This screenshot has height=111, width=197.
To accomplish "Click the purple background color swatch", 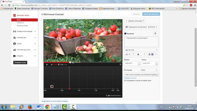I will 152,54.
